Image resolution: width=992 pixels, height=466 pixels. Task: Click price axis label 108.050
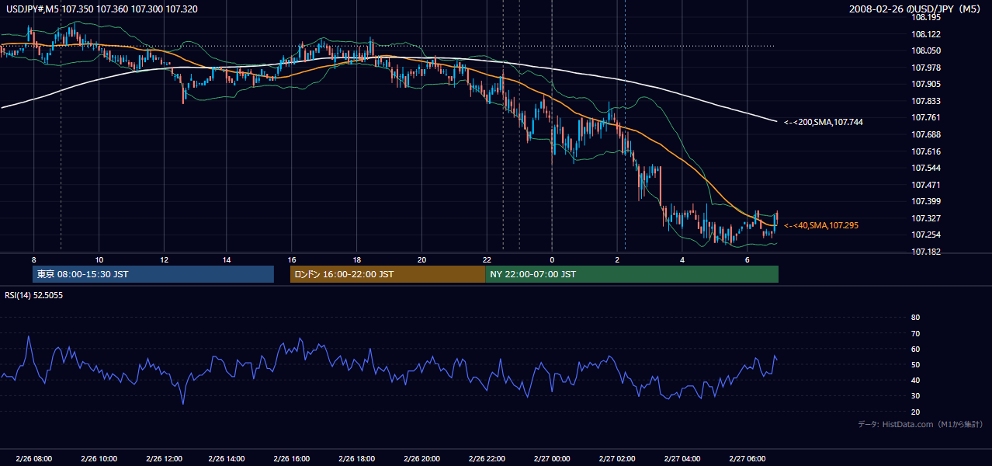pos(926,50)
